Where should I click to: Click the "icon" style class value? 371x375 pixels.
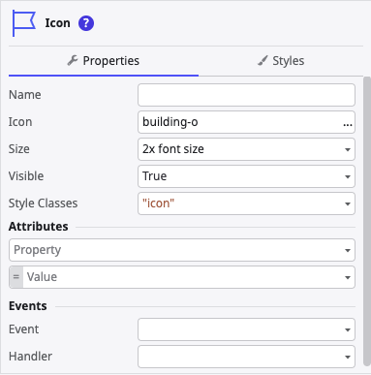tap(158, 203)
